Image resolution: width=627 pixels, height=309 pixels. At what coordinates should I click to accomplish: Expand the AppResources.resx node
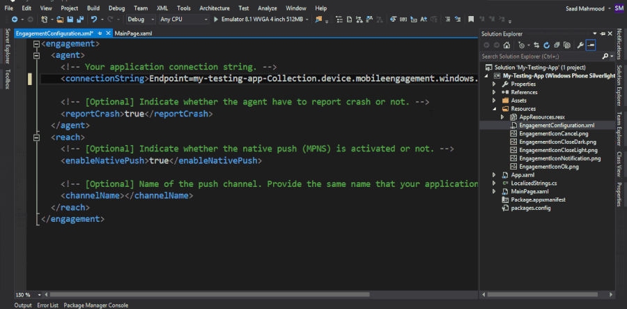point(502,117)
